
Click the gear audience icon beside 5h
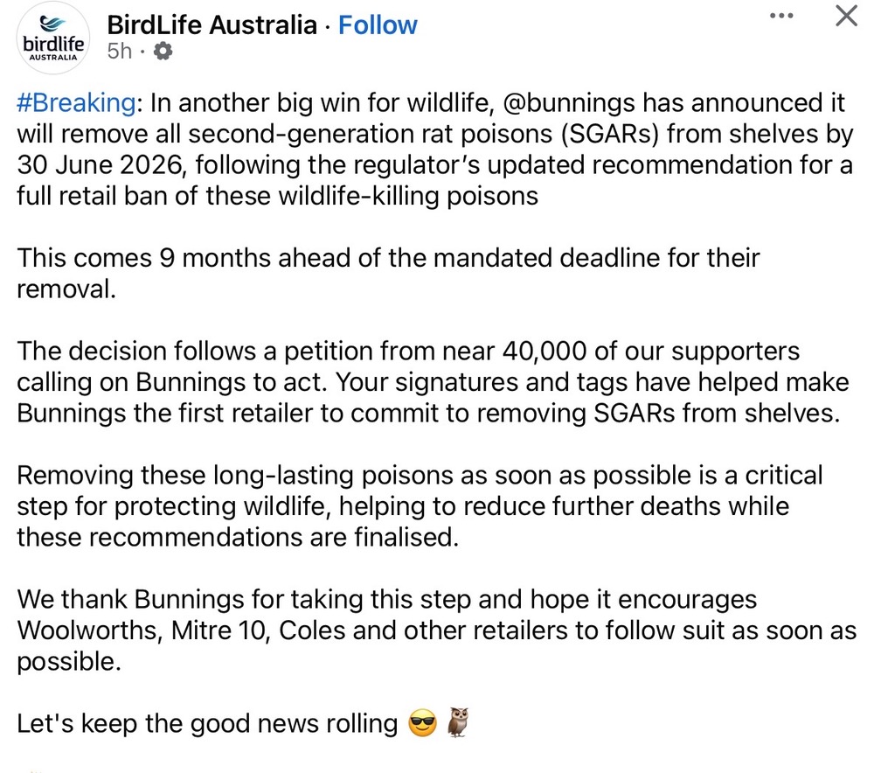[163, 52]
